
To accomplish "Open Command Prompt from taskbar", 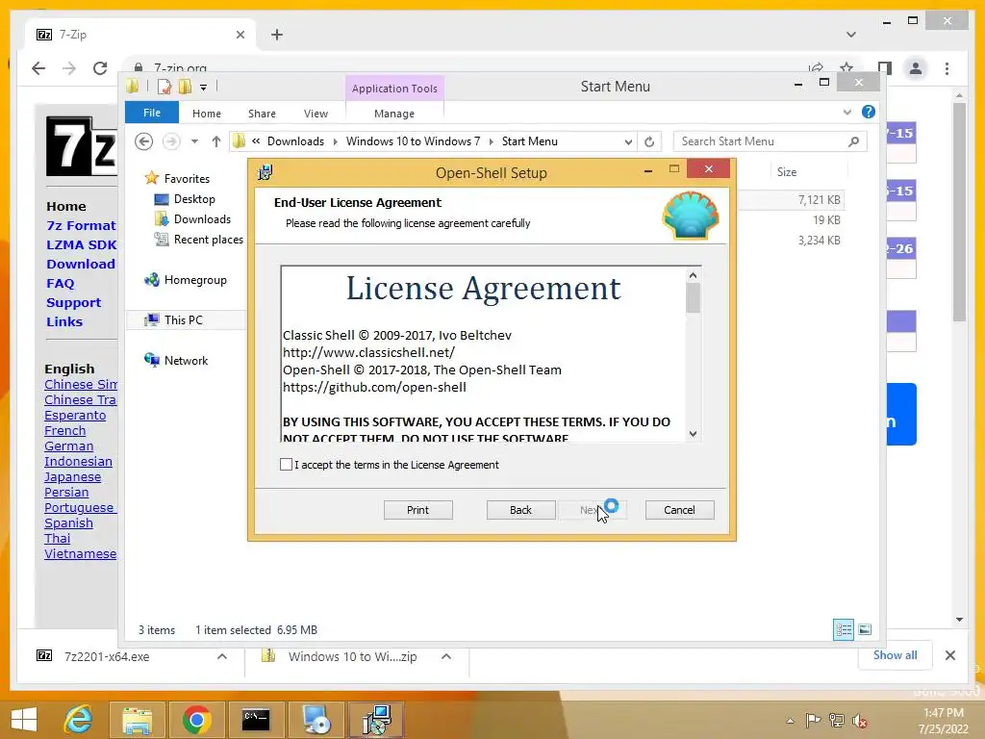I will click(256, 720).
